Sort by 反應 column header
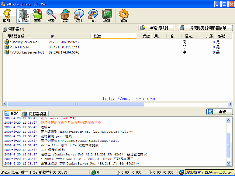235x176 pixels. tap(144, 36)
